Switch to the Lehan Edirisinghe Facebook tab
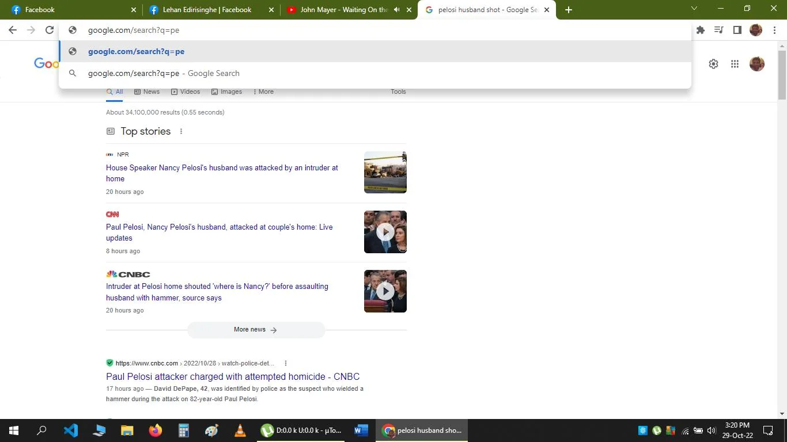 (211, 10)
